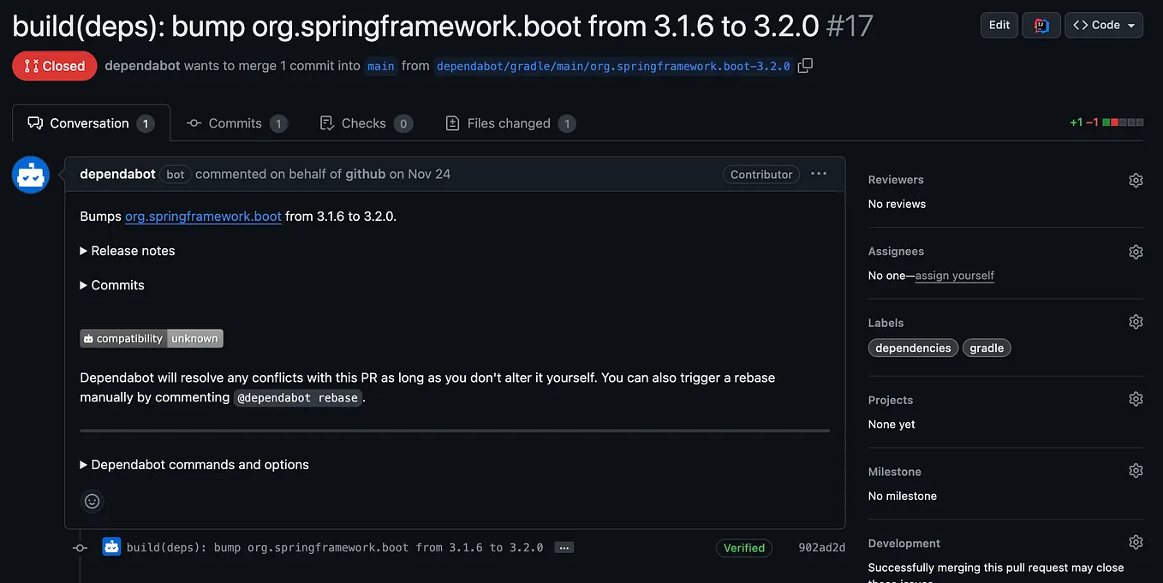Viewport: 1163px width, 583px height.
Task: Click the commit author avatar
Action: pyautogui.click(x=110, y=544)
